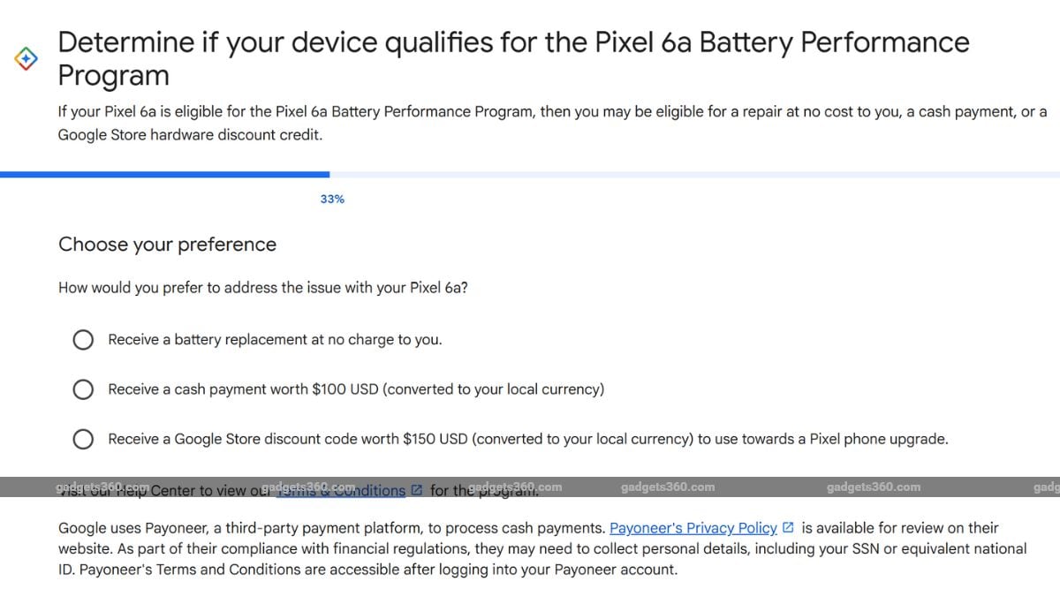1060x596 pixels.
Task: Click the 'How would you prefer' question text
Action: [x=262, y=288]
